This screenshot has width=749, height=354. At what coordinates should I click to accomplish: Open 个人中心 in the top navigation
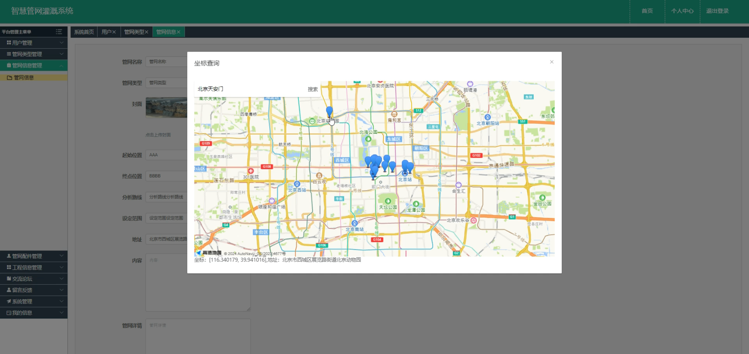click(682, 11)
